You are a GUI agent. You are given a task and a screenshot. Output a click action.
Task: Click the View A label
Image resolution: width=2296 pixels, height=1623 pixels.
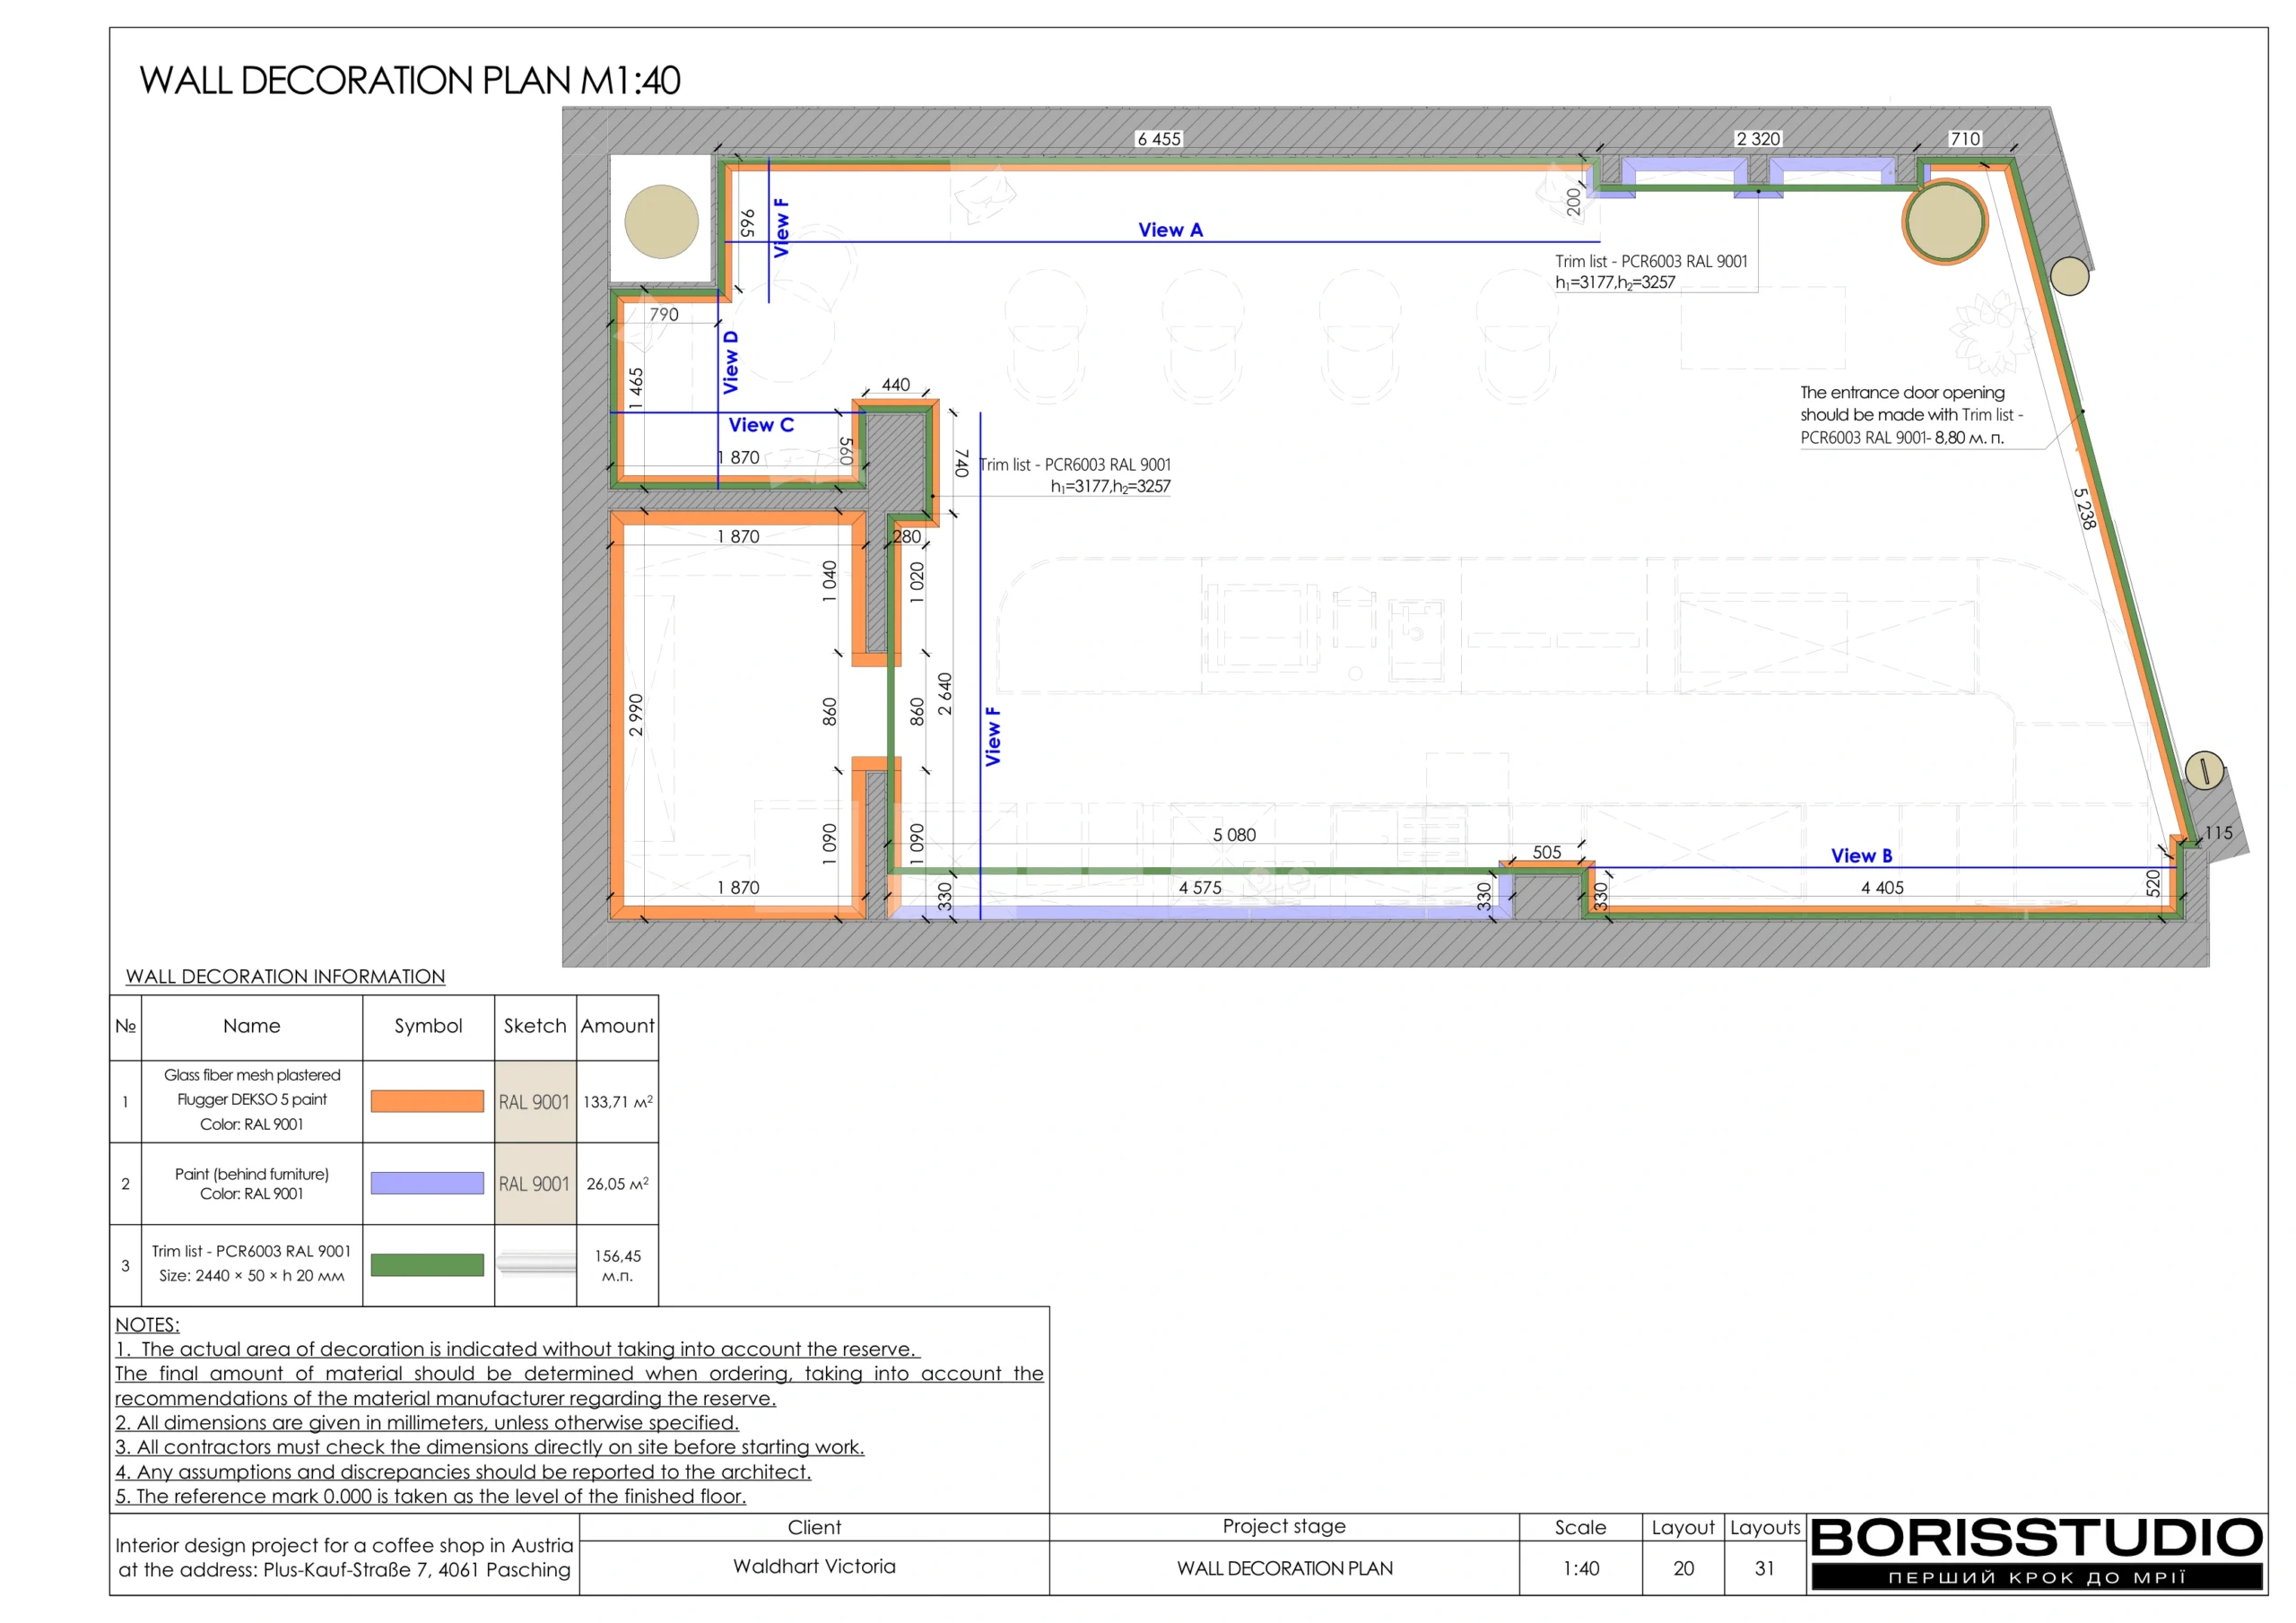(x=1170, y=230)
